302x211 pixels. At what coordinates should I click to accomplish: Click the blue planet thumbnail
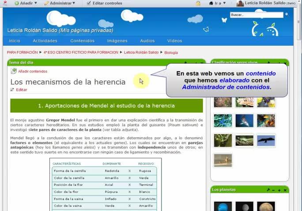coord(223,207)
